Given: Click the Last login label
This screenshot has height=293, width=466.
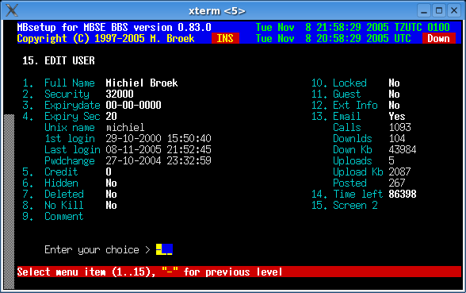Looking at the screenshot, I should click(72, 150).
